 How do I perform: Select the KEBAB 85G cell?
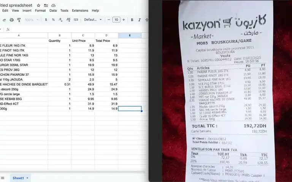pos(24,99)
